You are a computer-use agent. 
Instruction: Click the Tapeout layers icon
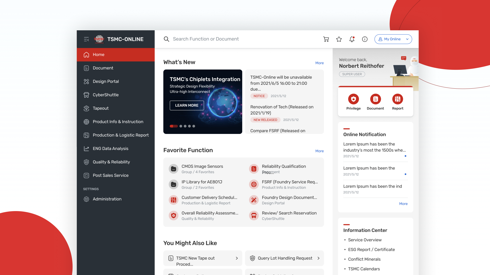coord(86,108)
